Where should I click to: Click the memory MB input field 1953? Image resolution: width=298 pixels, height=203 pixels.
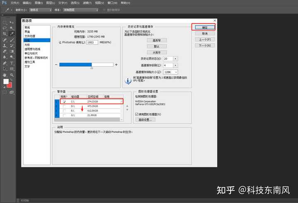[92, 42]
